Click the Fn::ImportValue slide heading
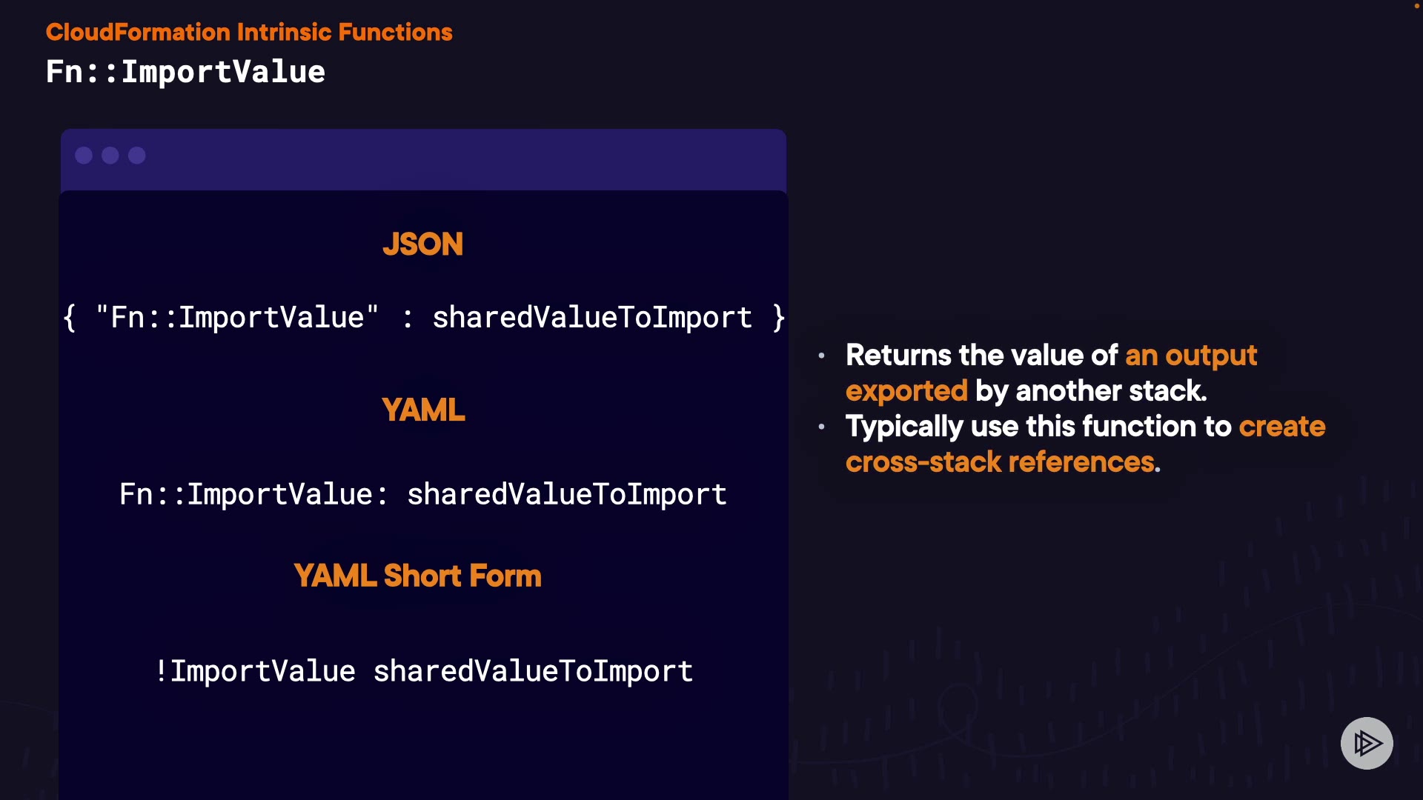The image size is (1423, 800). tap(185, 72)
